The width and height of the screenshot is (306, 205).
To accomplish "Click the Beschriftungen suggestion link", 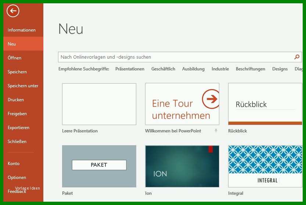I will pos(251,69).
